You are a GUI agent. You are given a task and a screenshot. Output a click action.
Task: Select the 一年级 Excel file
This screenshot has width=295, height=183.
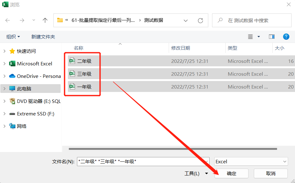(x=181, y=87)
